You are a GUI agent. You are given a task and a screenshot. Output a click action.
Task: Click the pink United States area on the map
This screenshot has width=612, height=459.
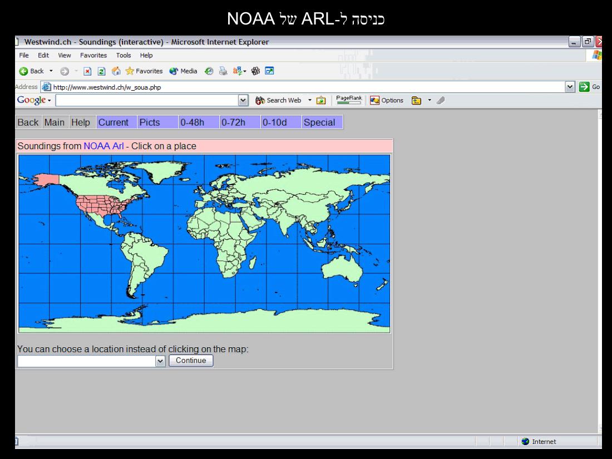coord(102,206)
